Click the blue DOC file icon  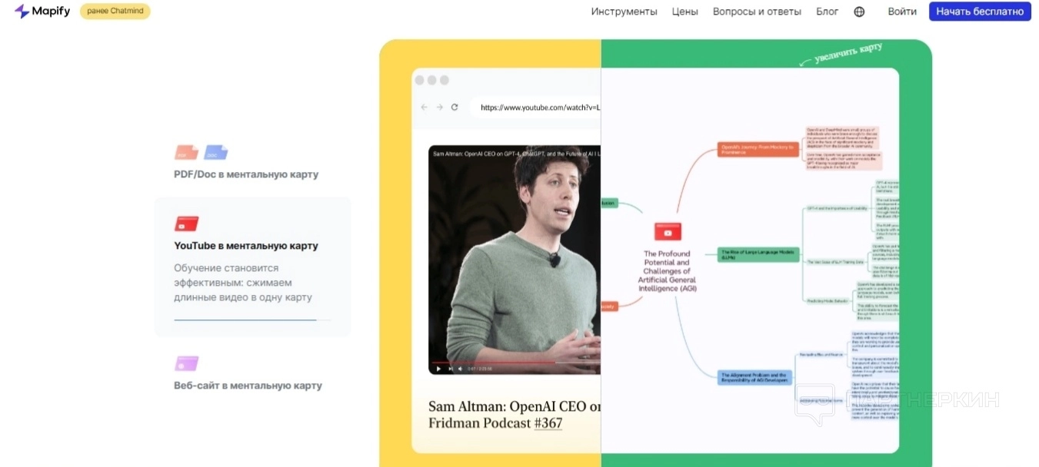(215, 152)
